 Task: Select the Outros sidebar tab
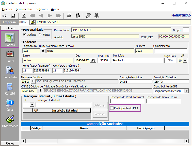tap(10, 143)
